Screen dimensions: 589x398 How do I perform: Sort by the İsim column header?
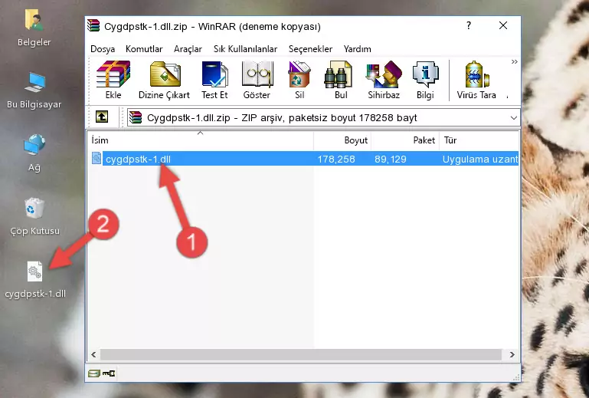point(201,140)
